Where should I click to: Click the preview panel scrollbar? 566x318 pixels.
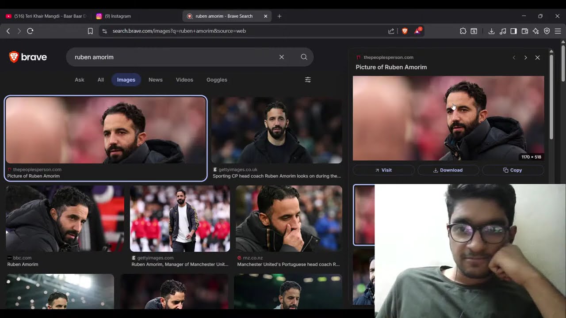pyautogui.click(x=551, y=97)
